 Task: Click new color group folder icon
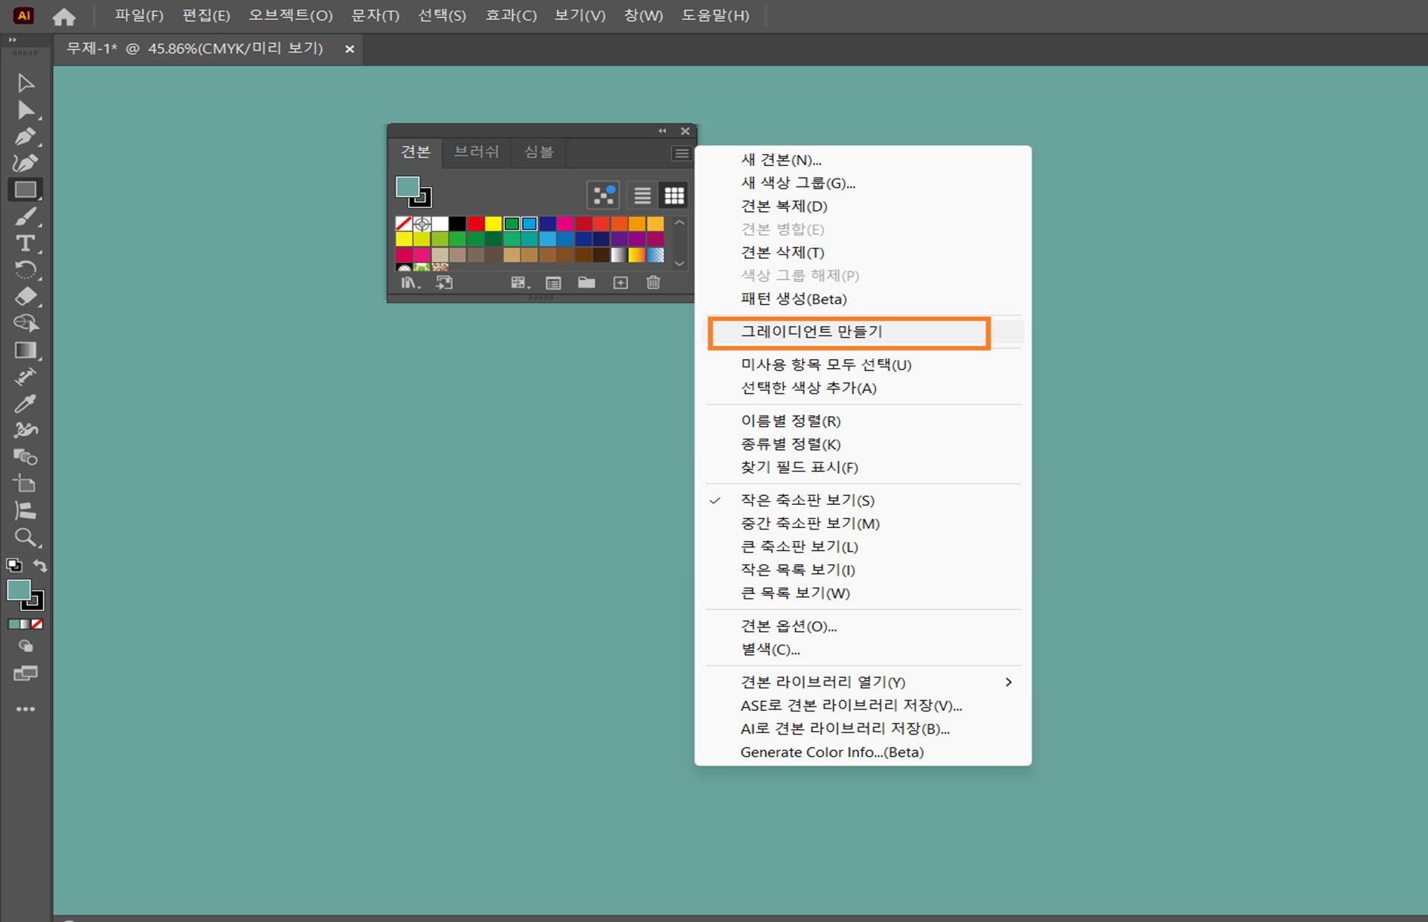tap(586, 283)
